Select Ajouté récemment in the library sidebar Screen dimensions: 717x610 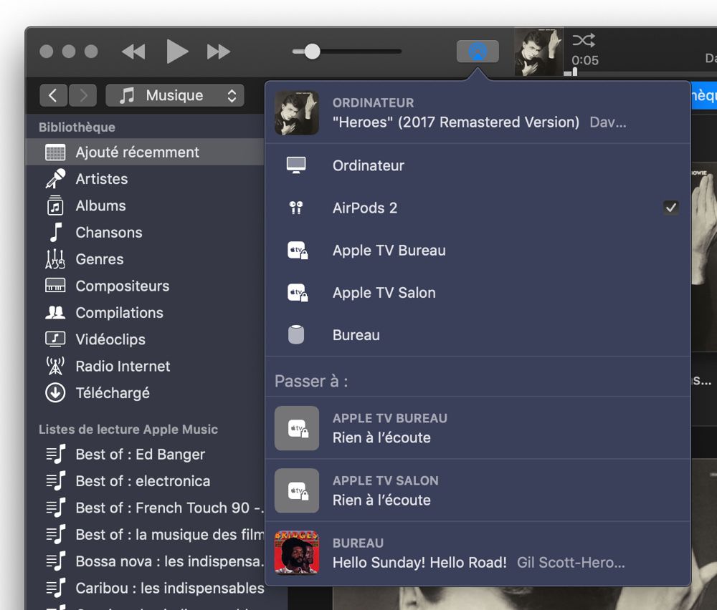pyautogui.click(x=145, y=152)
